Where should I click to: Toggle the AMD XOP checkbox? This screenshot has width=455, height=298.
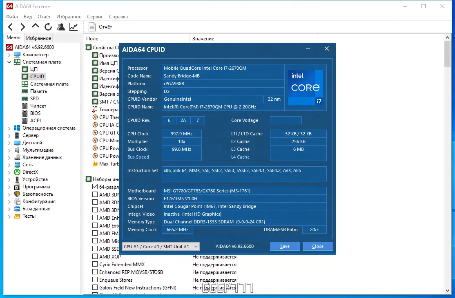click(95, 256)
